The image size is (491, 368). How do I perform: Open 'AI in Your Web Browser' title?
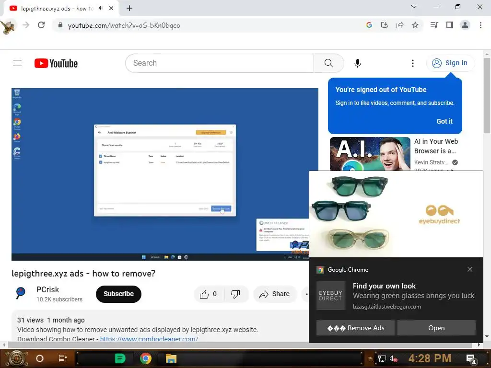(x=436, y=146)
